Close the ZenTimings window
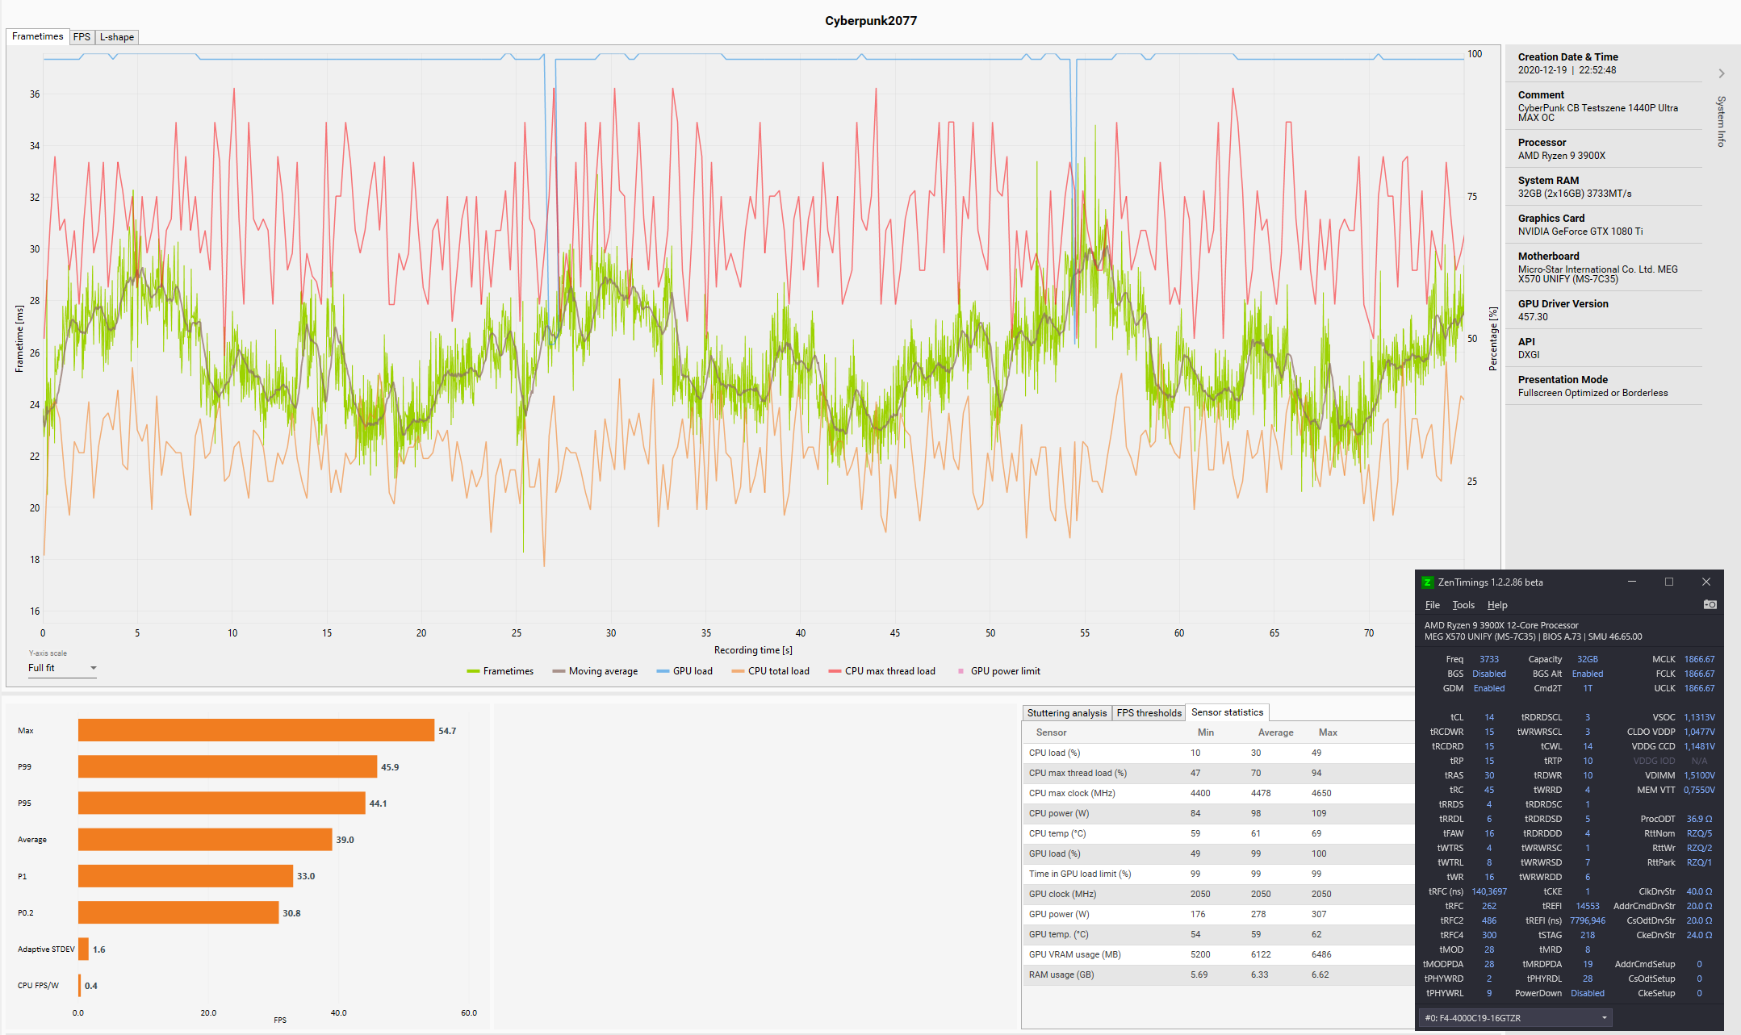This screenshot has width=1741, height=1035. tap(1705, 582)
